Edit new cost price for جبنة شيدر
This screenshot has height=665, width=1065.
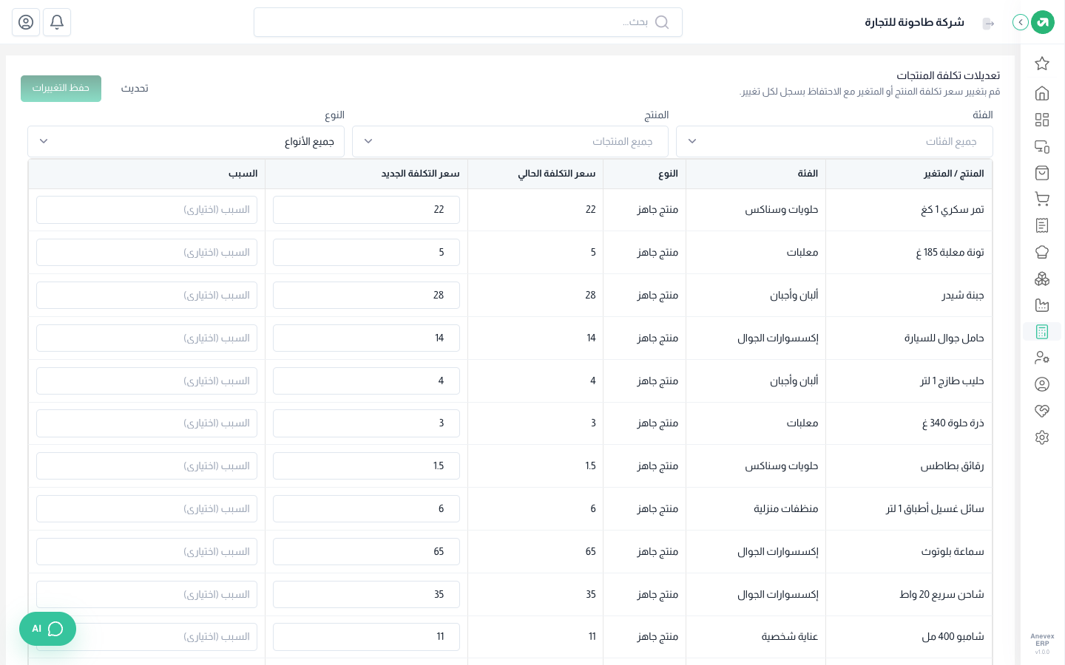pos(366,296)
